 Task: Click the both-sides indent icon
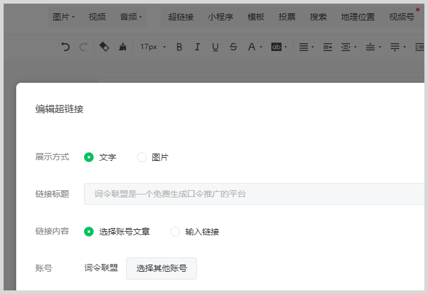(346, 47)
